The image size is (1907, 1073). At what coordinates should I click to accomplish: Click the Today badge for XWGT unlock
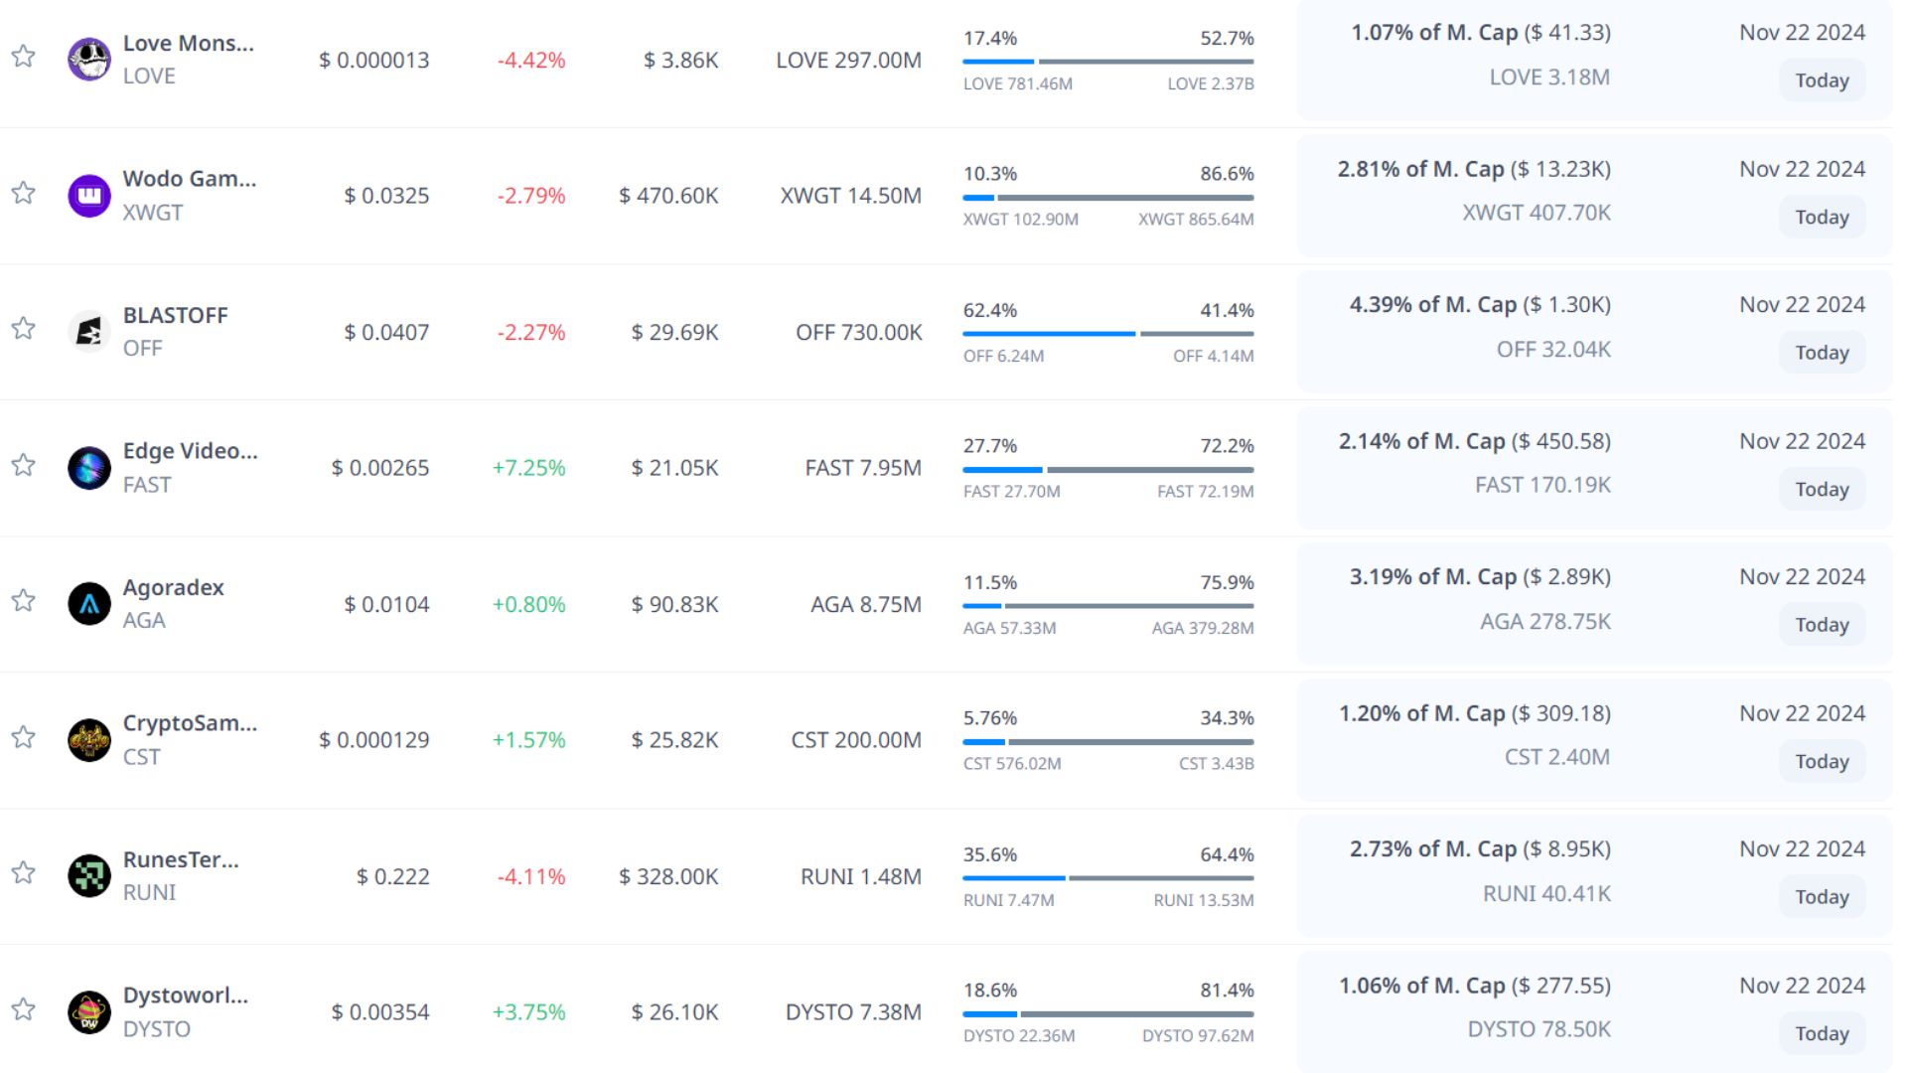[x=1821, y=217]
